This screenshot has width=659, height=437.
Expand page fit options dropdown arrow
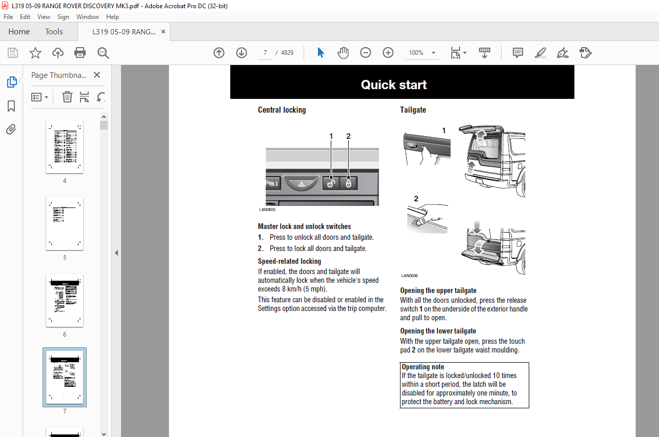point(465,53)
